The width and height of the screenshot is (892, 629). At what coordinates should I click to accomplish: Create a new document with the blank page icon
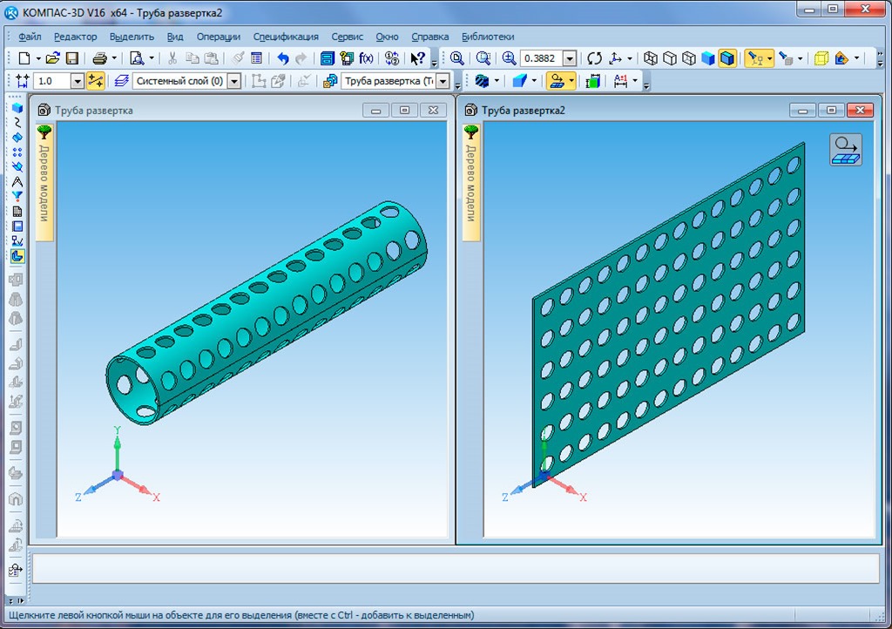click(24, 58)
